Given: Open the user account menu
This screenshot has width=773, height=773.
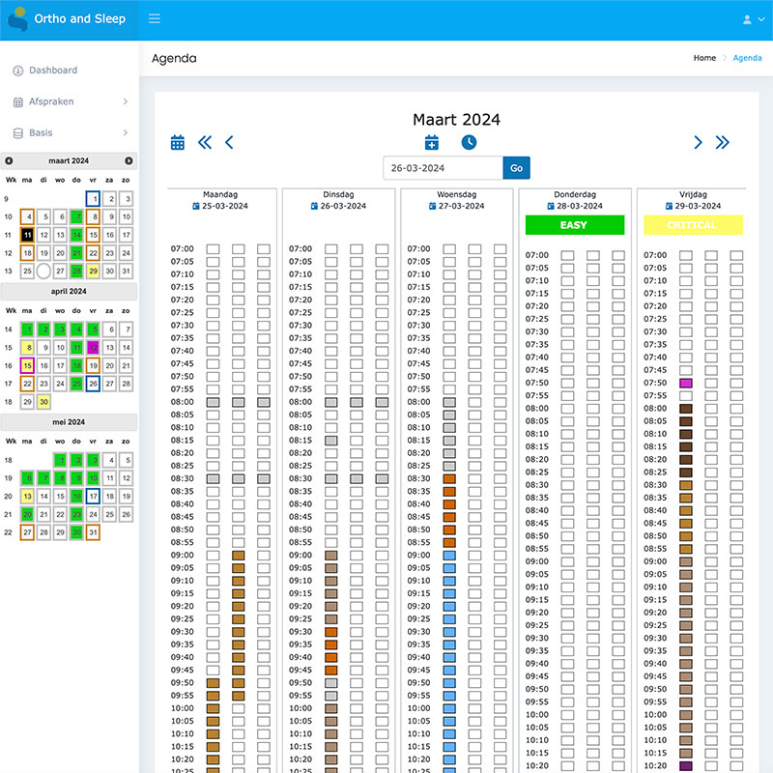Looking at the screenshot, I should pyautogui.click(x=754, y=19).
